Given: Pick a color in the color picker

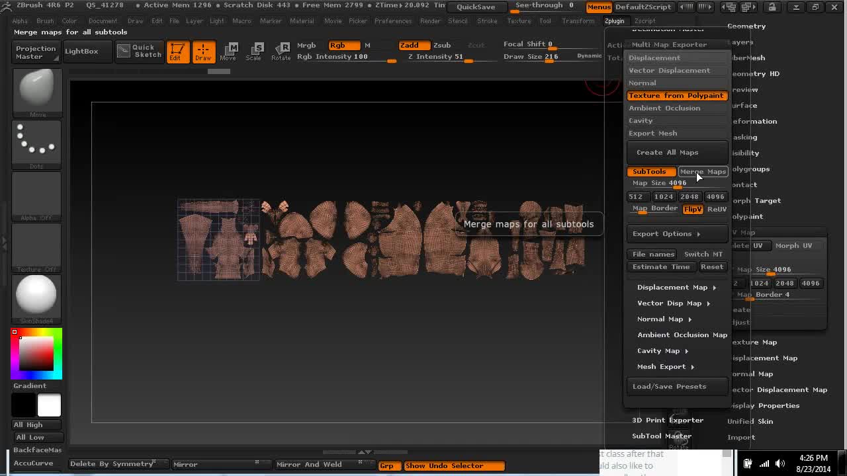Looking at the screenshot, I should [37, 353].
